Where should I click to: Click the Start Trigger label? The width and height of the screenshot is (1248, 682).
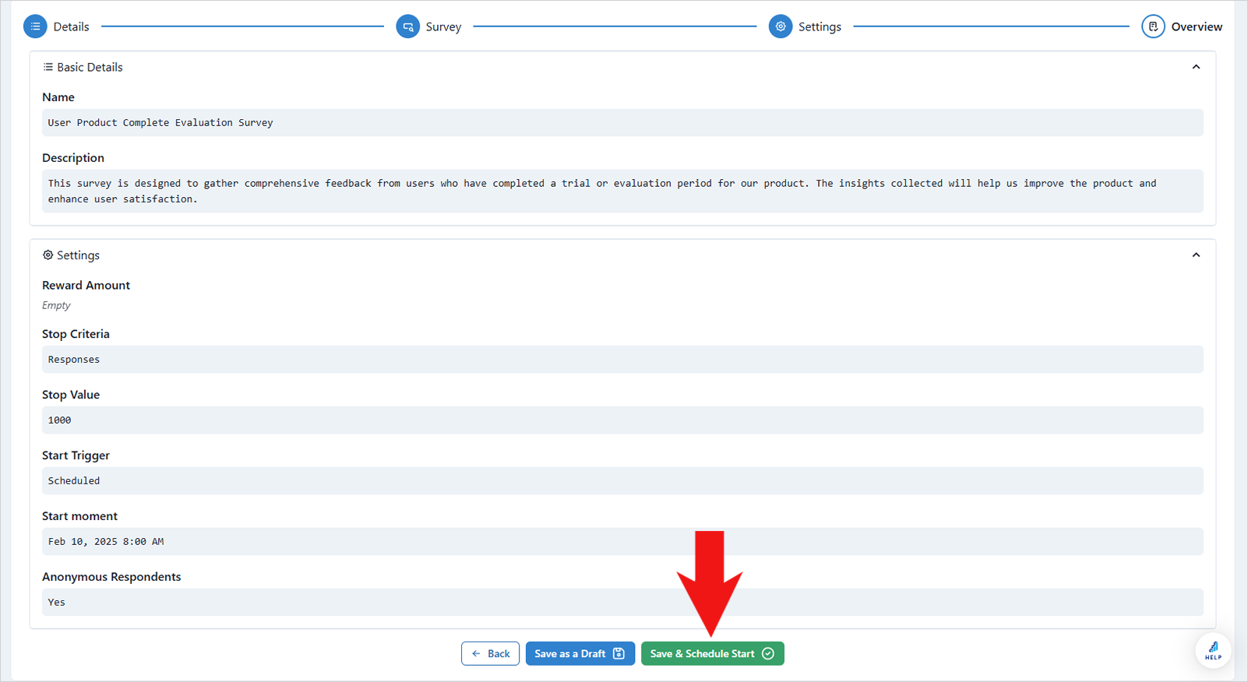(x=76, y=455)
